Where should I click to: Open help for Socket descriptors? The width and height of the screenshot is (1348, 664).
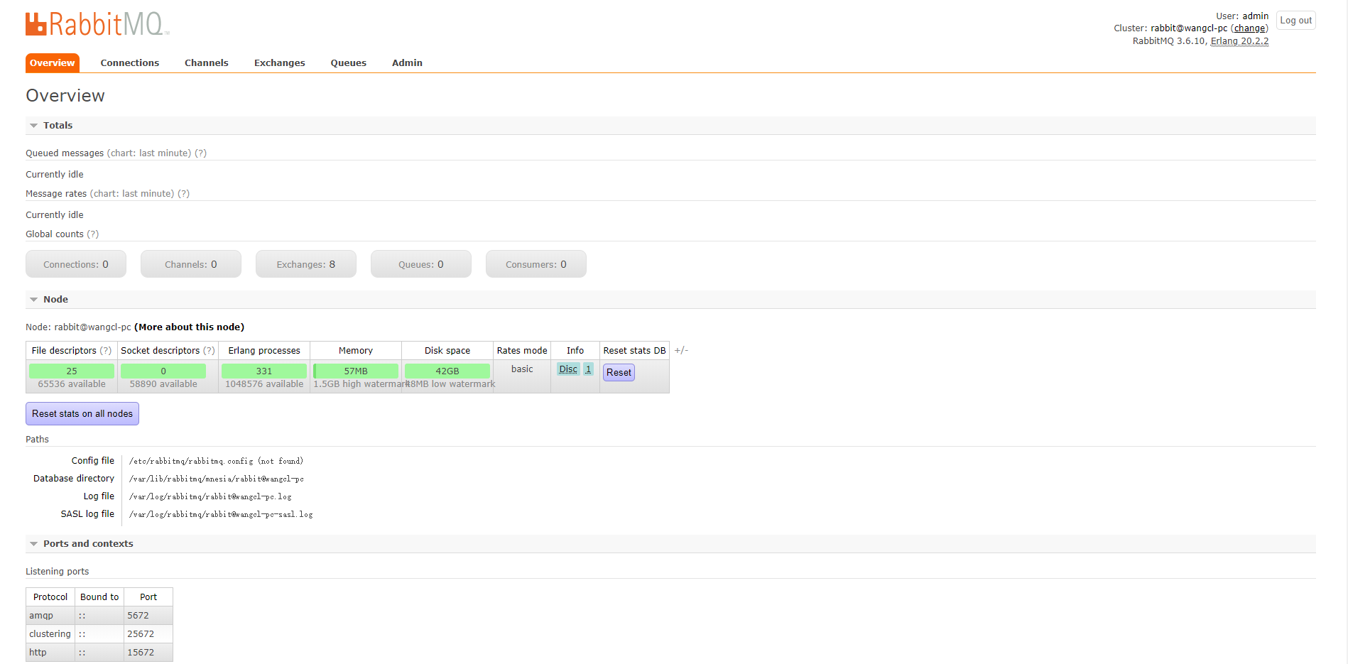tap(210, 351)
